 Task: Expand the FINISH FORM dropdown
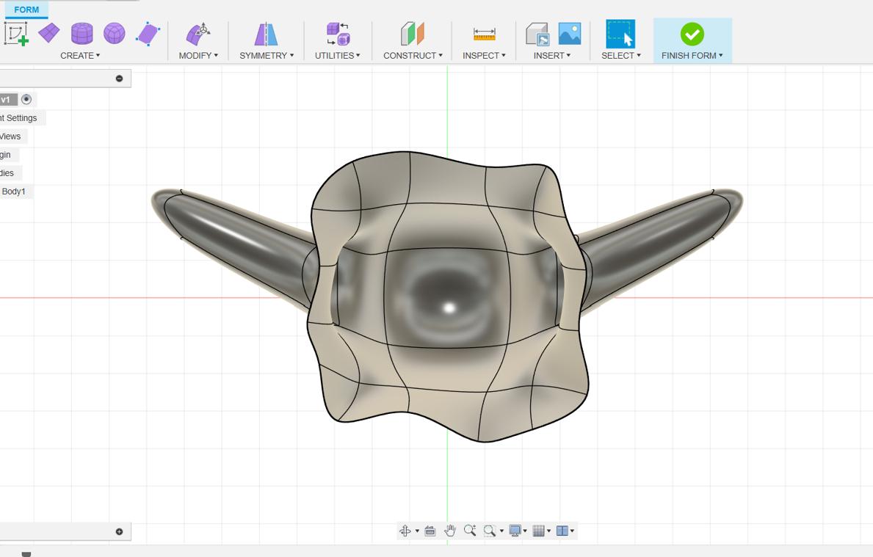click(692, 56)
